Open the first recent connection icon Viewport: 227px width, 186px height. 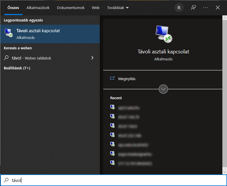click(x=112, y=107)
